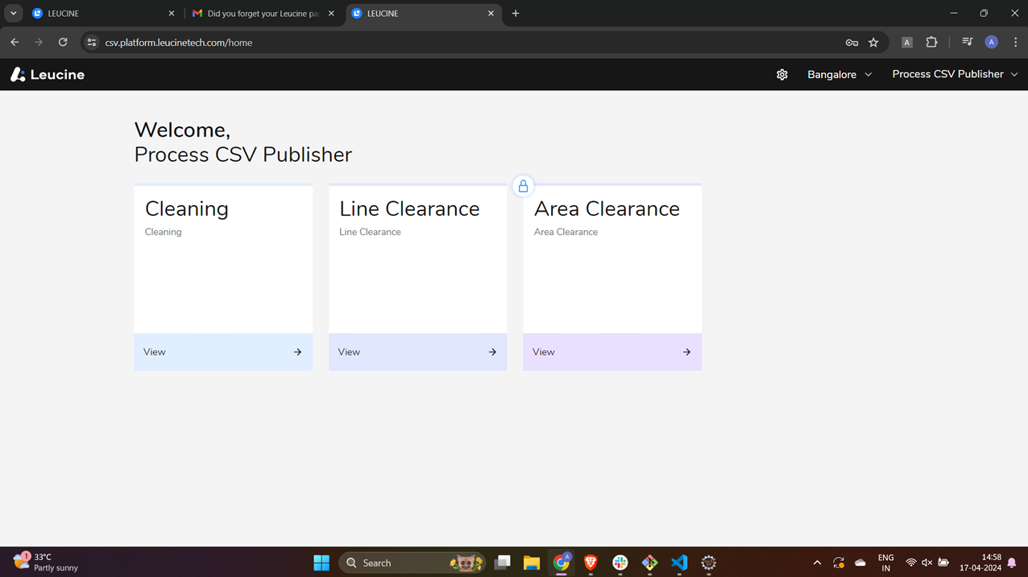Expand the Process CSV Publisher user menu
The height and width of the screenshot is (577, 1028).
[955, 74]
